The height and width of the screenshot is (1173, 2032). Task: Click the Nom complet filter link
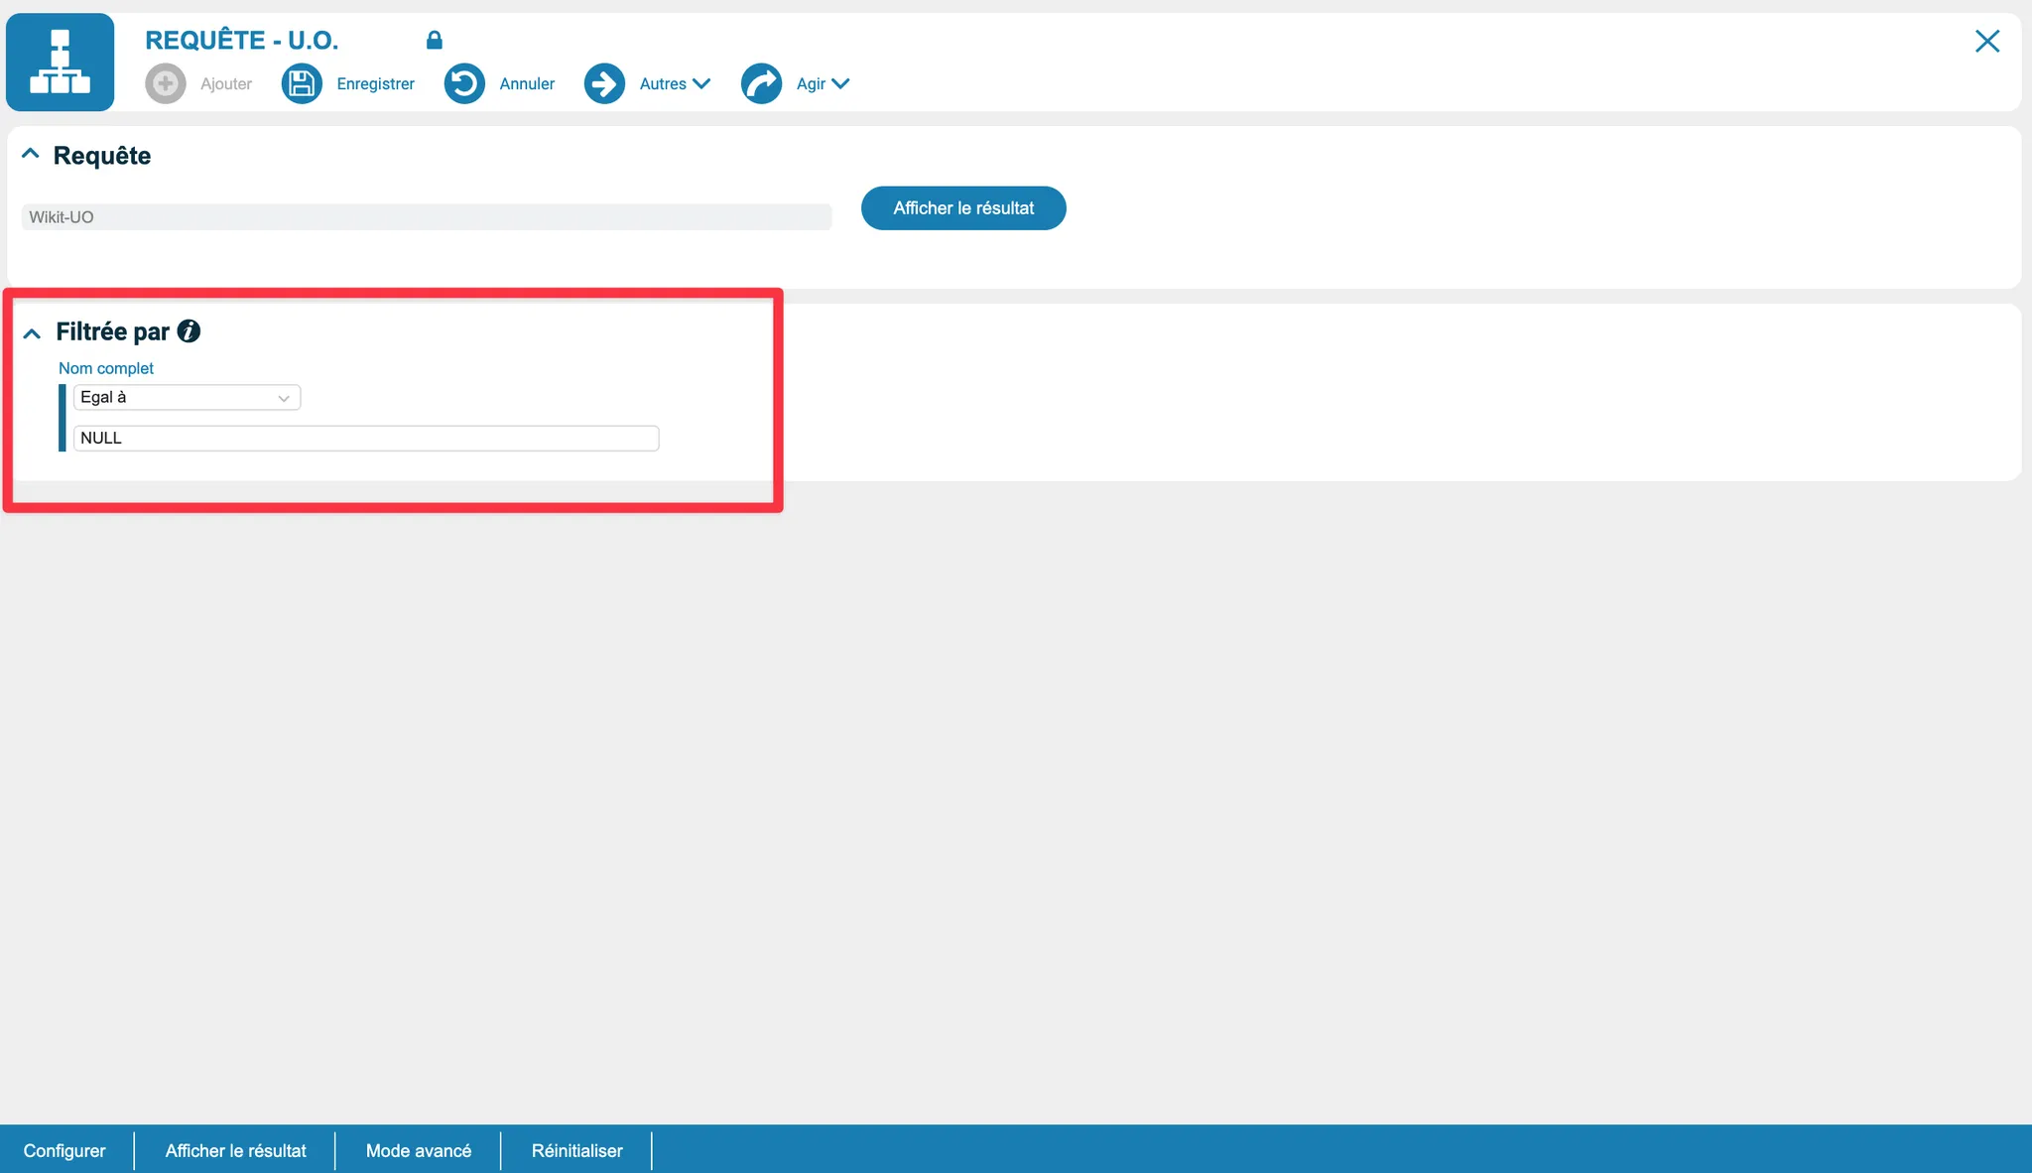tap(106, 368)
